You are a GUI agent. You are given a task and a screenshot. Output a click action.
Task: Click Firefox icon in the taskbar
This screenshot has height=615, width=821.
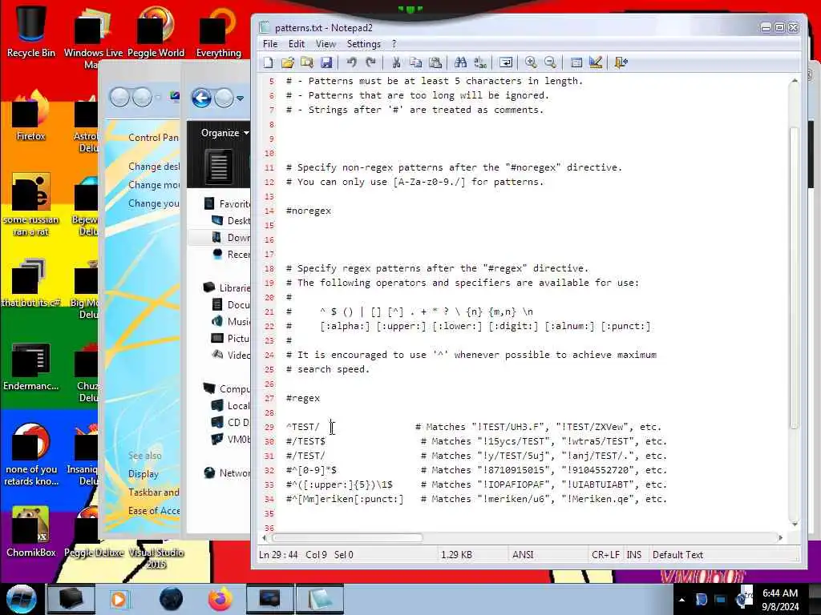tap(220, 599)
